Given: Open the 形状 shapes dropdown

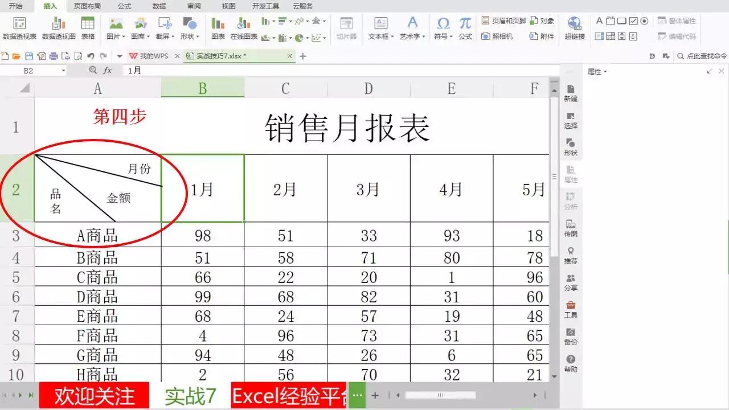Looking at the screenshot, I should coord(190,27).
